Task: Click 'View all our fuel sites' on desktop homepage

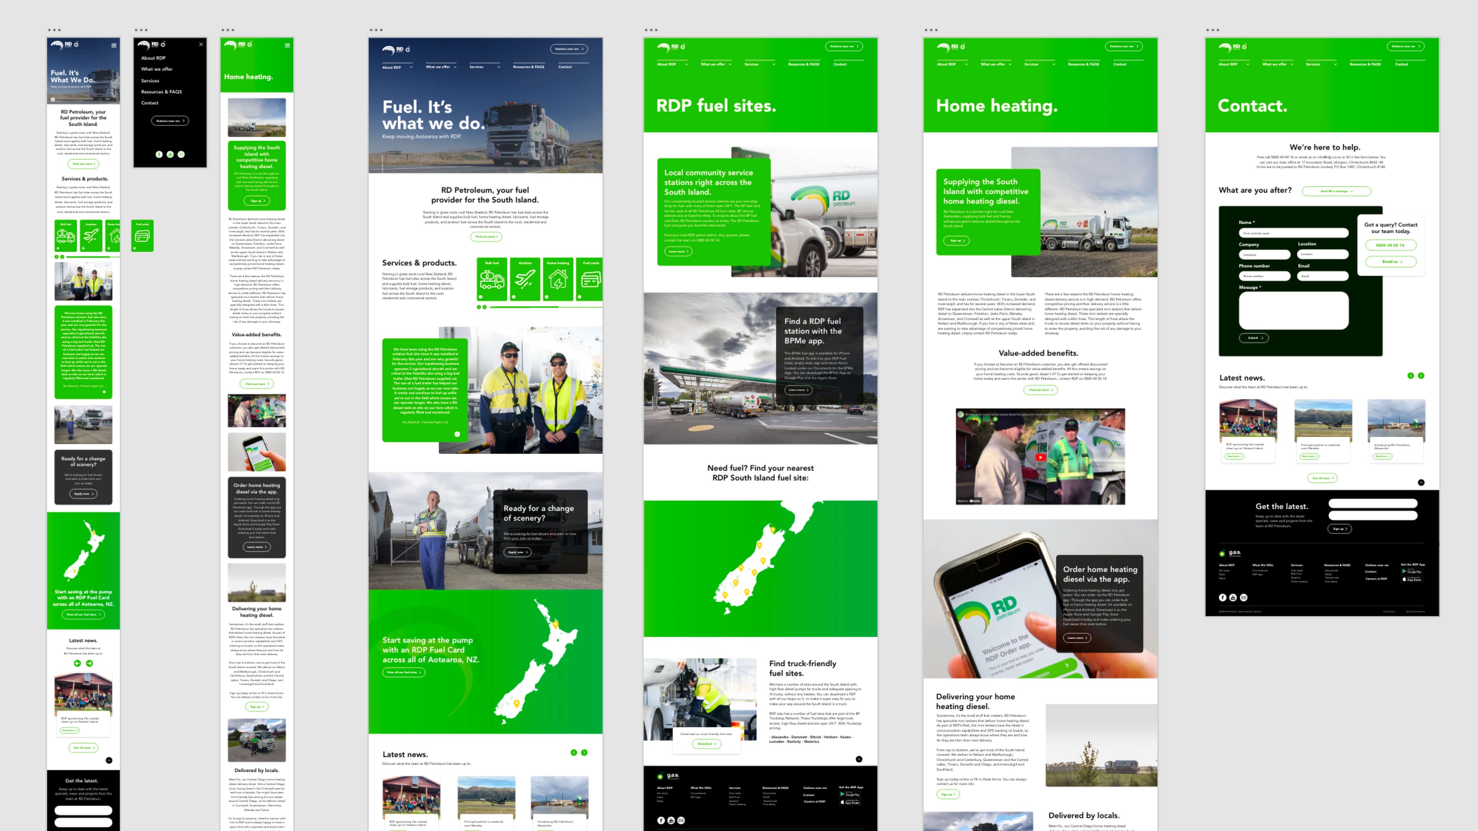Action: [404, 672]
